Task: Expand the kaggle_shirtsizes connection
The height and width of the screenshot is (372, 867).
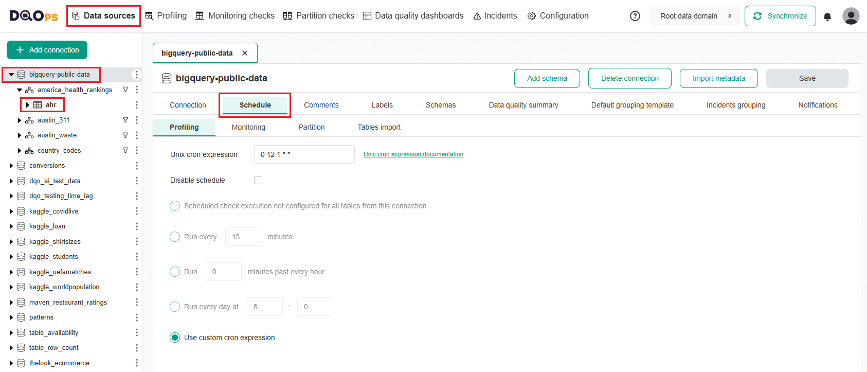Action: click(x=11, y=241)
